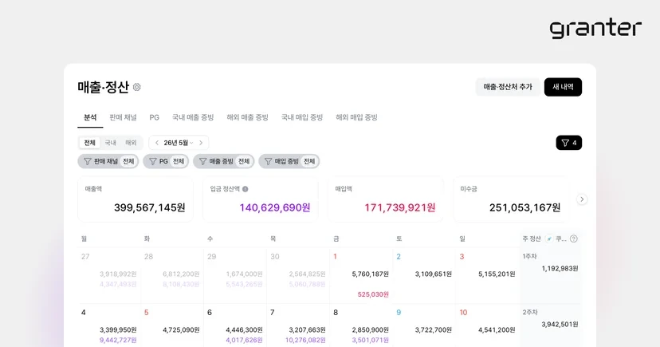The height and width of the screenshot is (347, 660).
Task: Click the red amount 525,030원
Action: [373, 294]
